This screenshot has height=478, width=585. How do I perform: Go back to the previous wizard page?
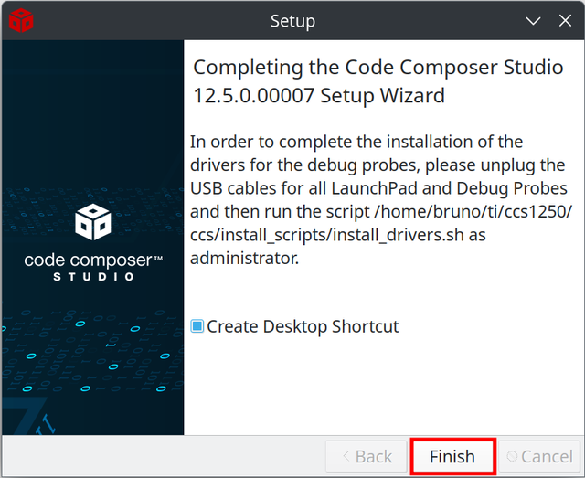[367, 456]
